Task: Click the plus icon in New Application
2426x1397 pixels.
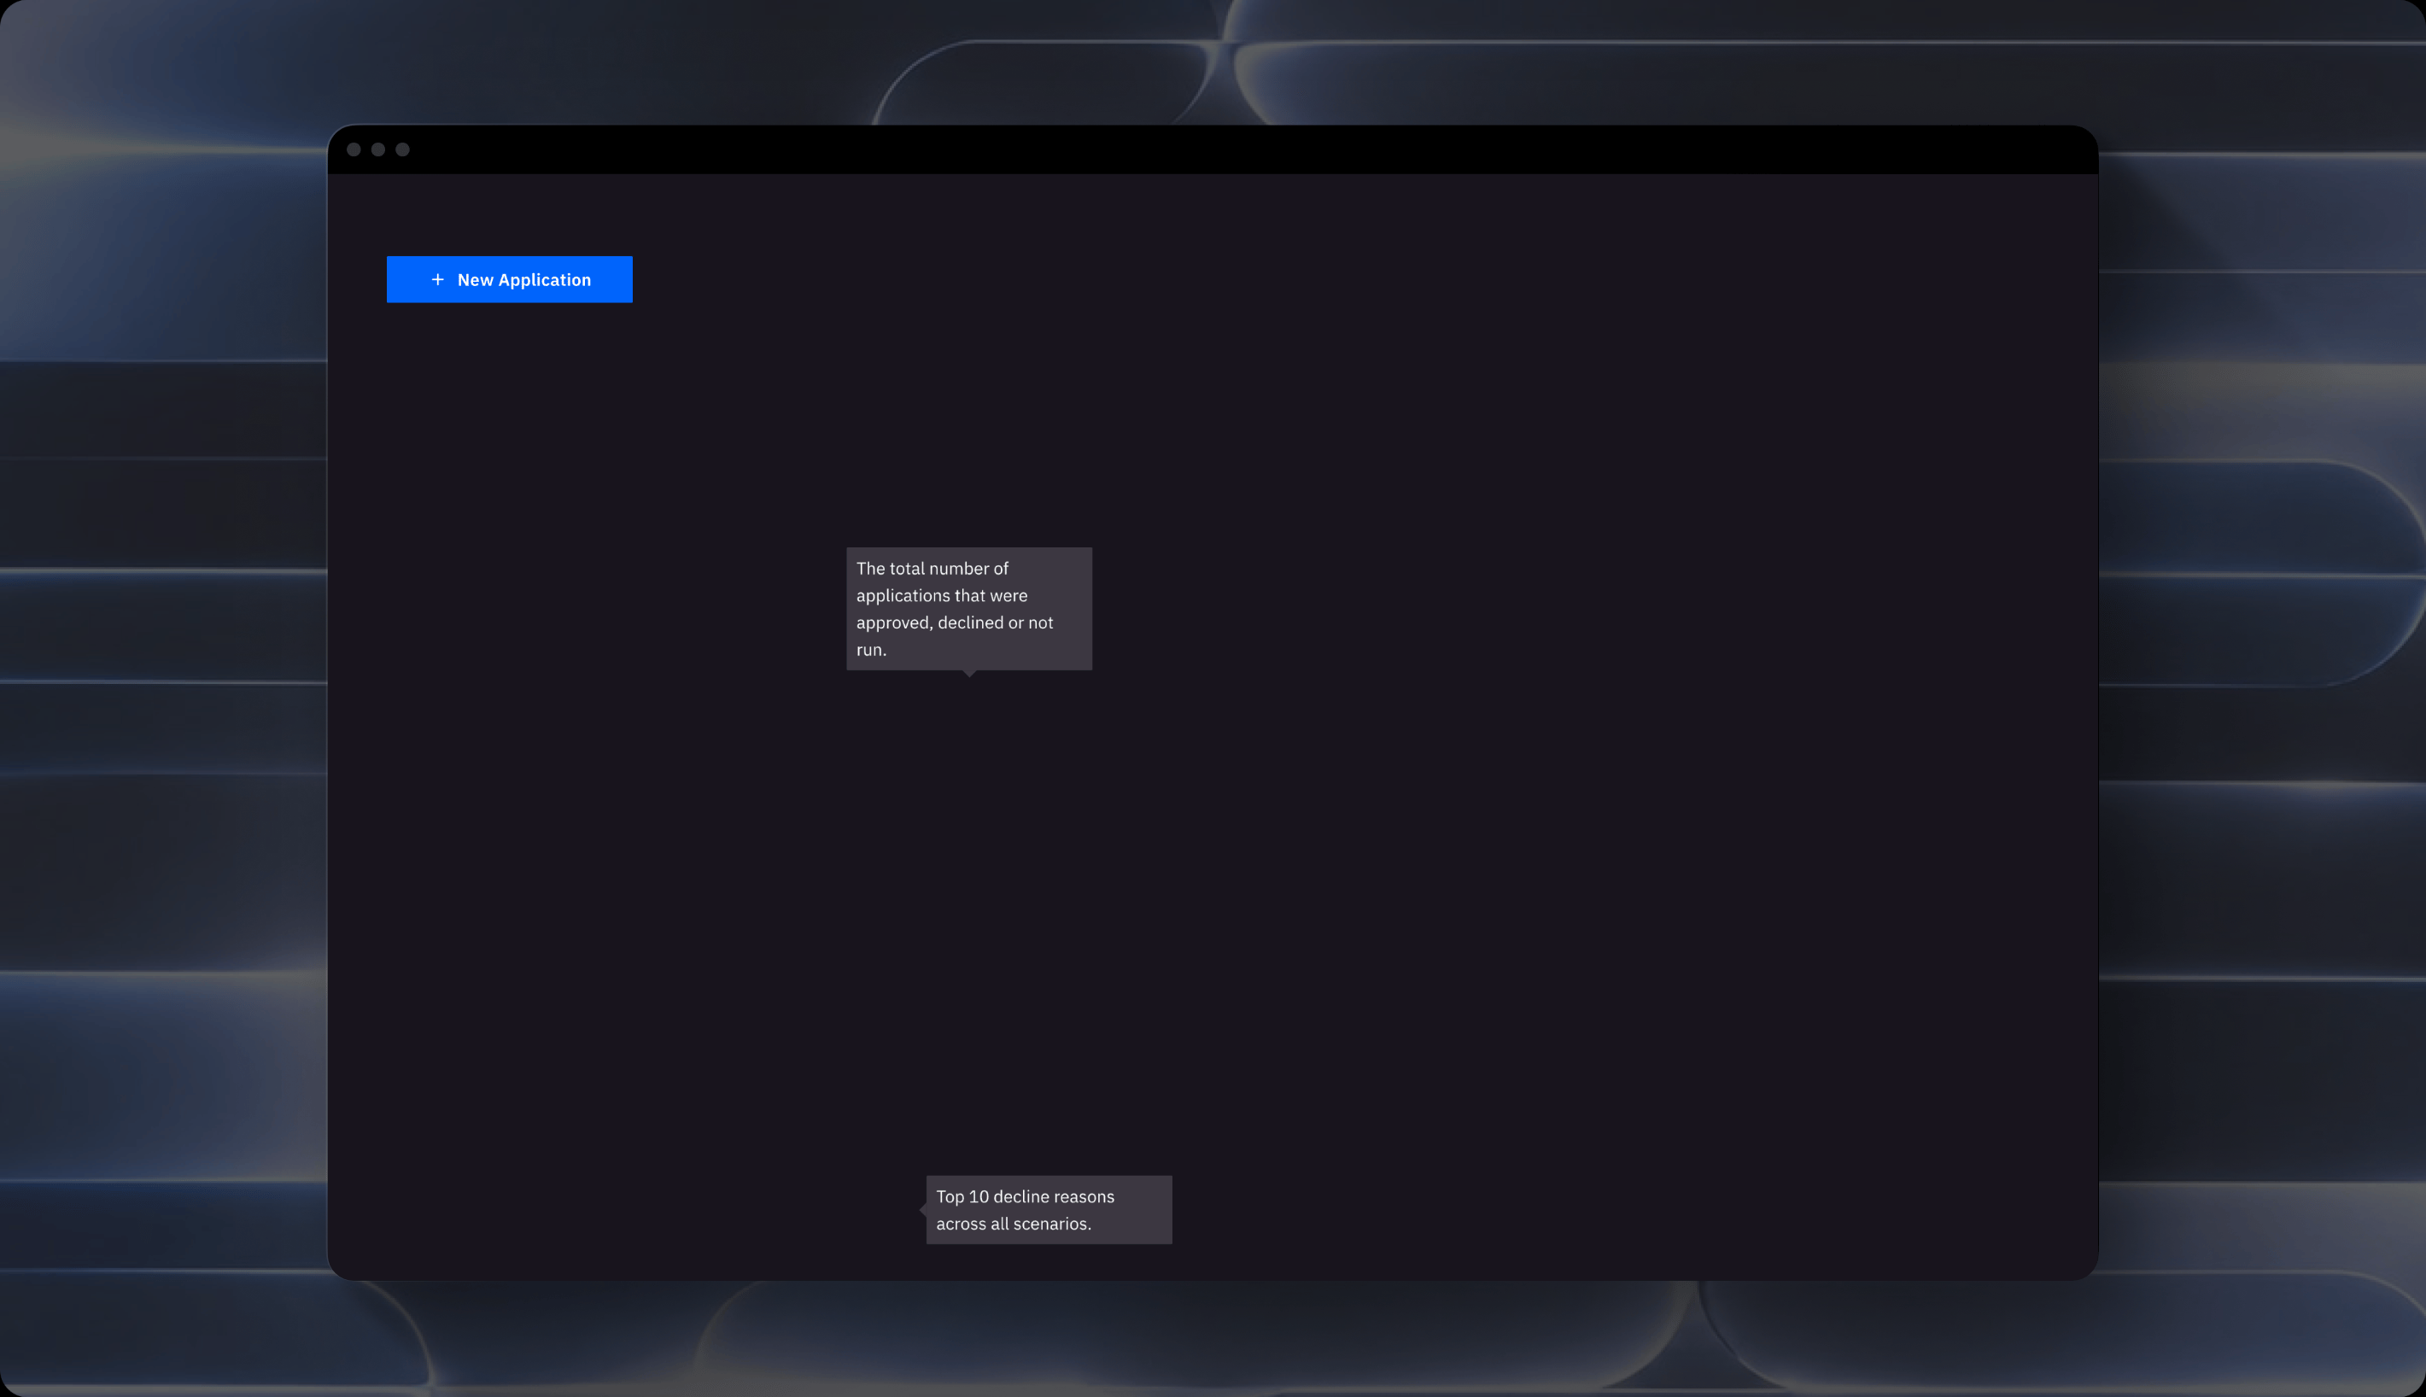Action: pyautogui.click(x=437, y=279)
